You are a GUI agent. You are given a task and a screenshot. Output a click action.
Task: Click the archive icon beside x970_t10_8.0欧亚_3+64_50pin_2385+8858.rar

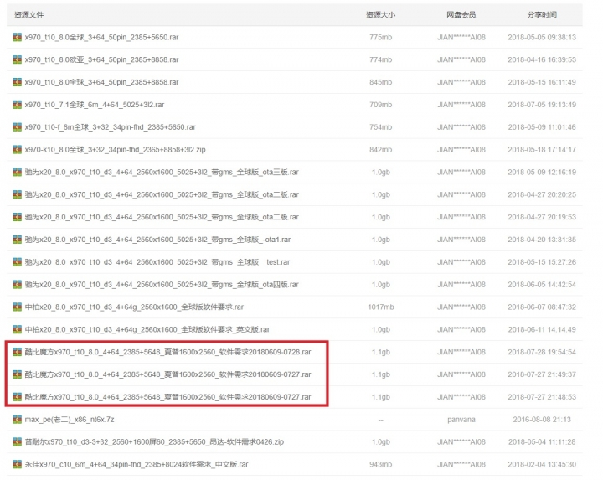[x=17, y=59]
